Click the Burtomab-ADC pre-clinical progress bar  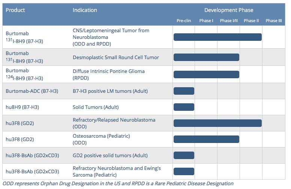click(184, 91)
